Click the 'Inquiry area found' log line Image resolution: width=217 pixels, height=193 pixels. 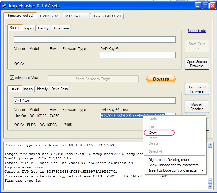click(x=24, y=167)
